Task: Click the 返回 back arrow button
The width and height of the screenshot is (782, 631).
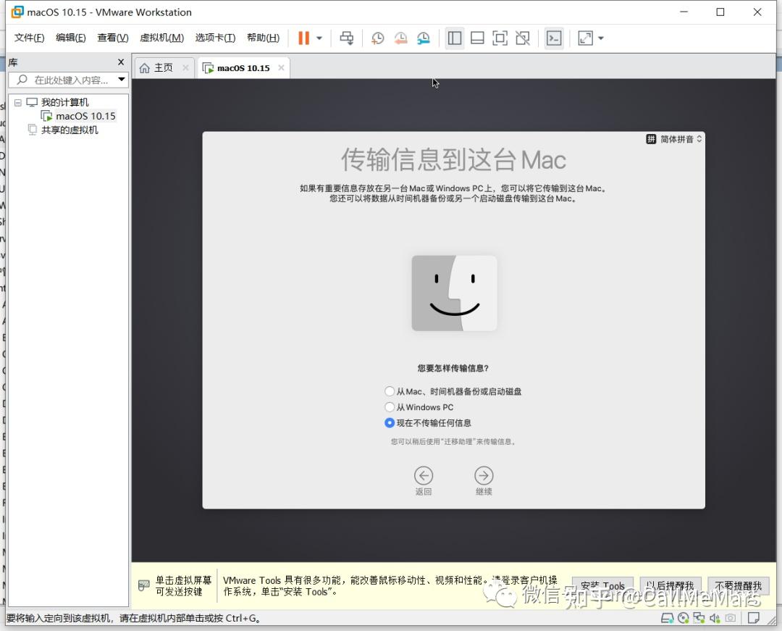Action: pos(424,476)
